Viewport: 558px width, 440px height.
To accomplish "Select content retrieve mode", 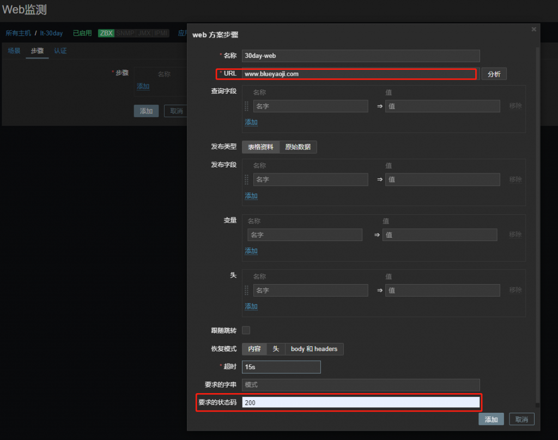I will point(254,349).
